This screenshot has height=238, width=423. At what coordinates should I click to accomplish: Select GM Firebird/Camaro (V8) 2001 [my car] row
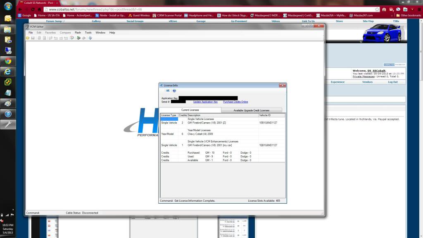point(223,145)
